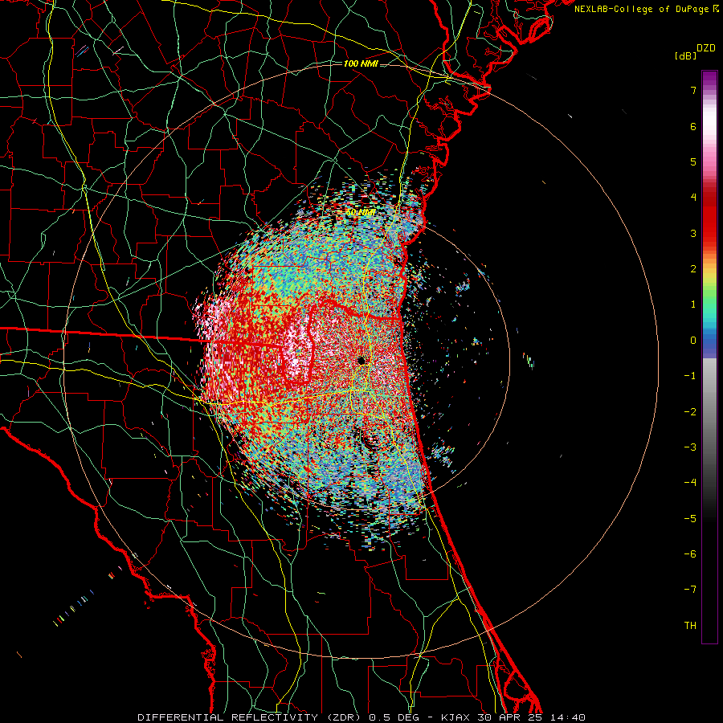
Task: Click the '-3' value on color scale
Action: 690,447
